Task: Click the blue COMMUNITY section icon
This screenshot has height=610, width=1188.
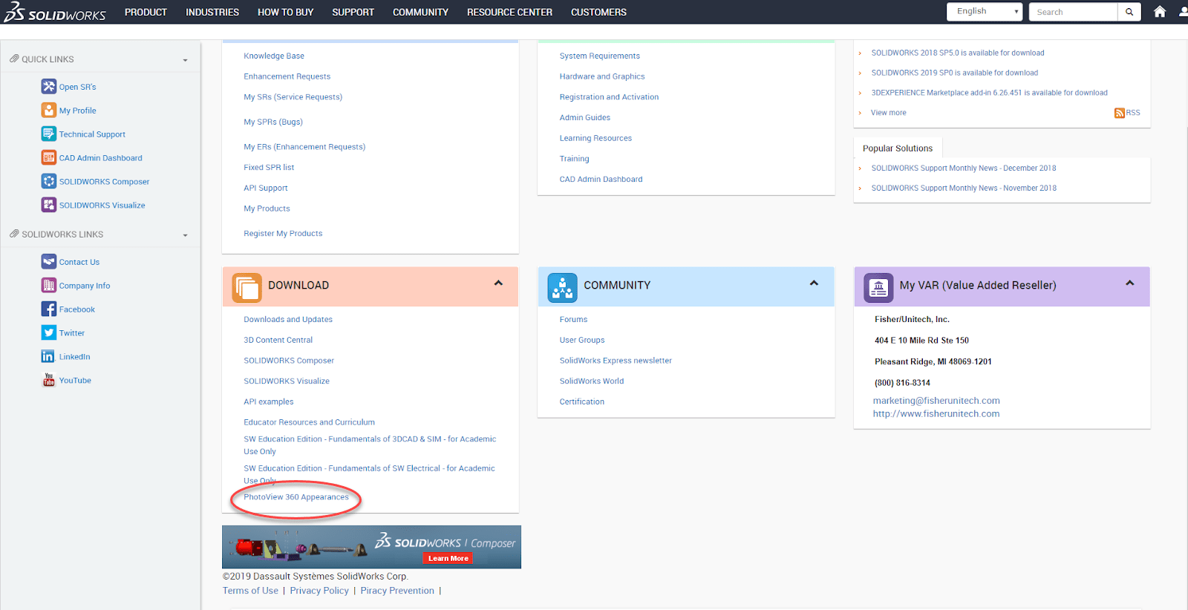Action: [562, 287]
